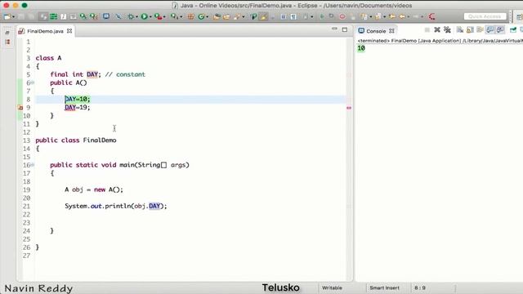Click the Debug bug icon
523x294 pixels.
(131, 16)
